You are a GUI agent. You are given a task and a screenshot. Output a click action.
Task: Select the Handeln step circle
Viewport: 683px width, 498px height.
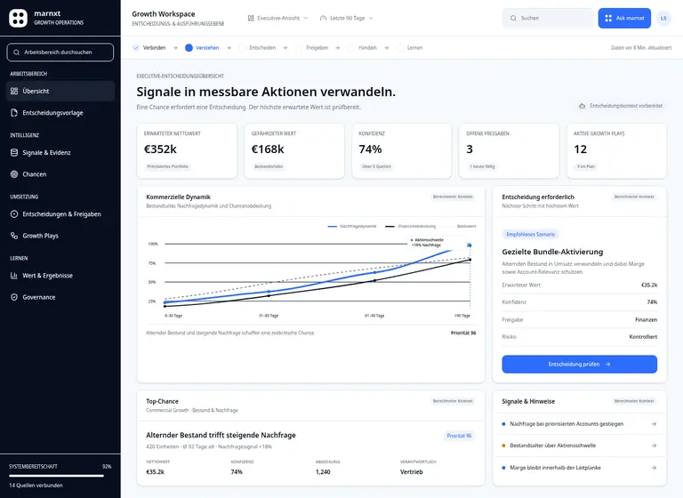(x=351, y=48)
